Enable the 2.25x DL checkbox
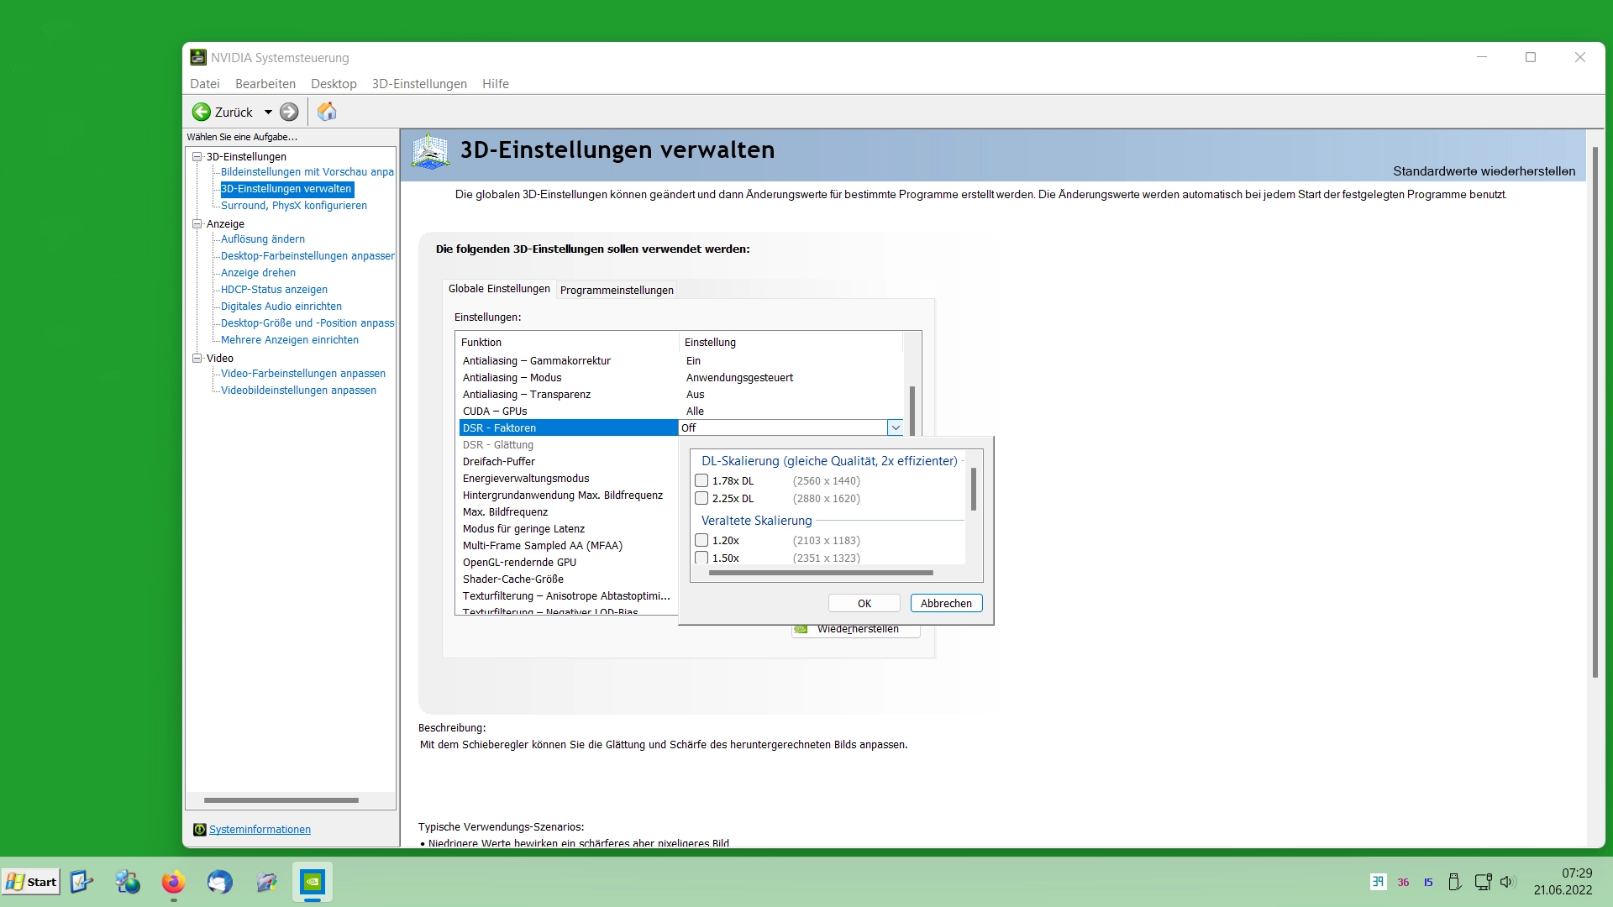The image size is (1613, 907). [701, 499]
